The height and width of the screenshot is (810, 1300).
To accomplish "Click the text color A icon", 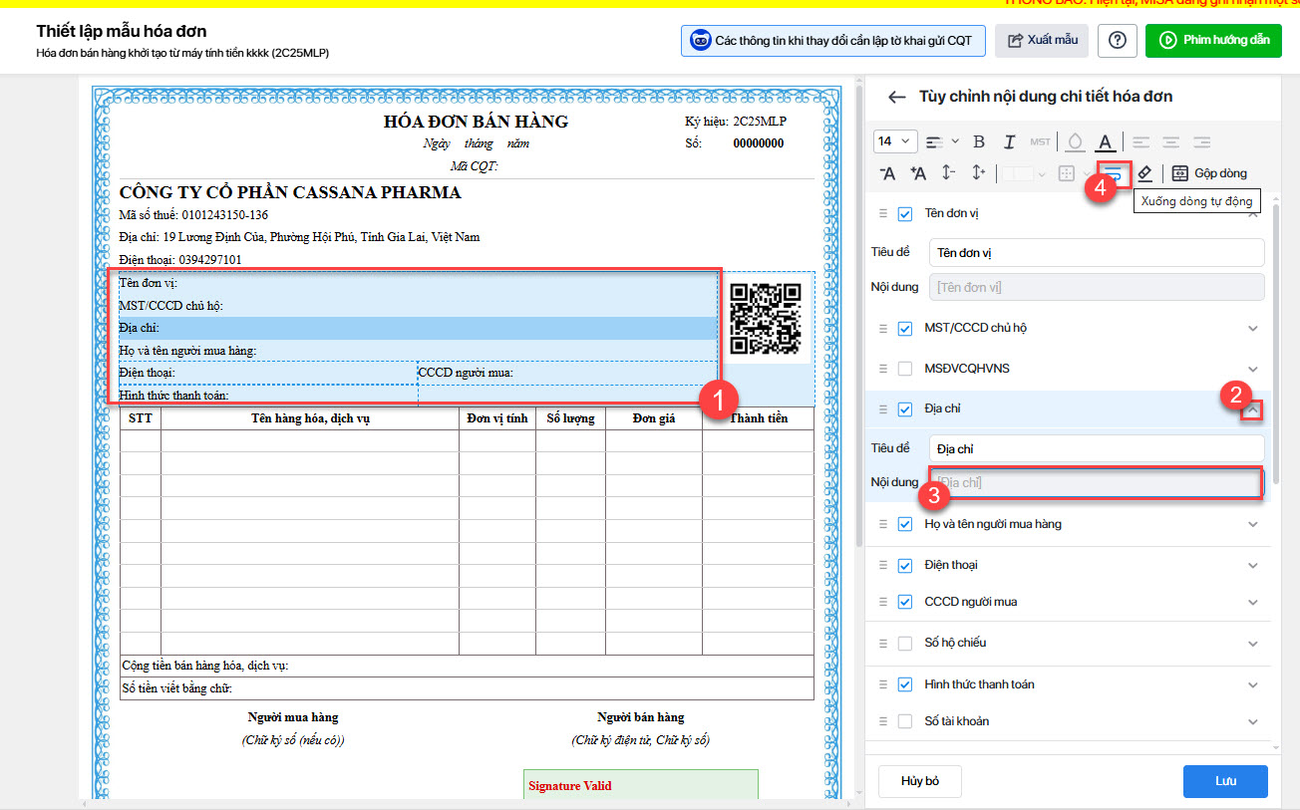I will click(1105, 141).
